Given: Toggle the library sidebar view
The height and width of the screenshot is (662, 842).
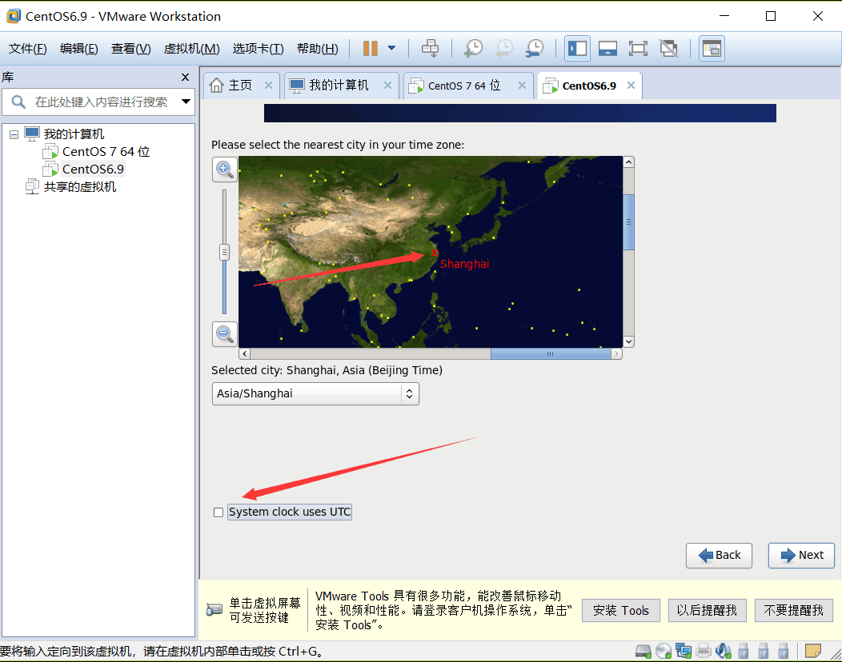Looking at the screenshot, I should 577,48.
